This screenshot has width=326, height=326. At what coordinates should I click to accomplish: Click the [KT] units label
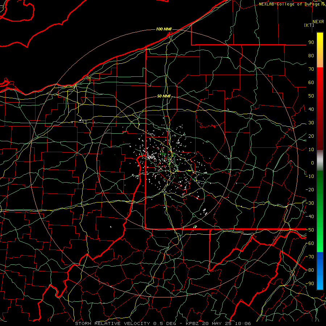pos(309,25)
